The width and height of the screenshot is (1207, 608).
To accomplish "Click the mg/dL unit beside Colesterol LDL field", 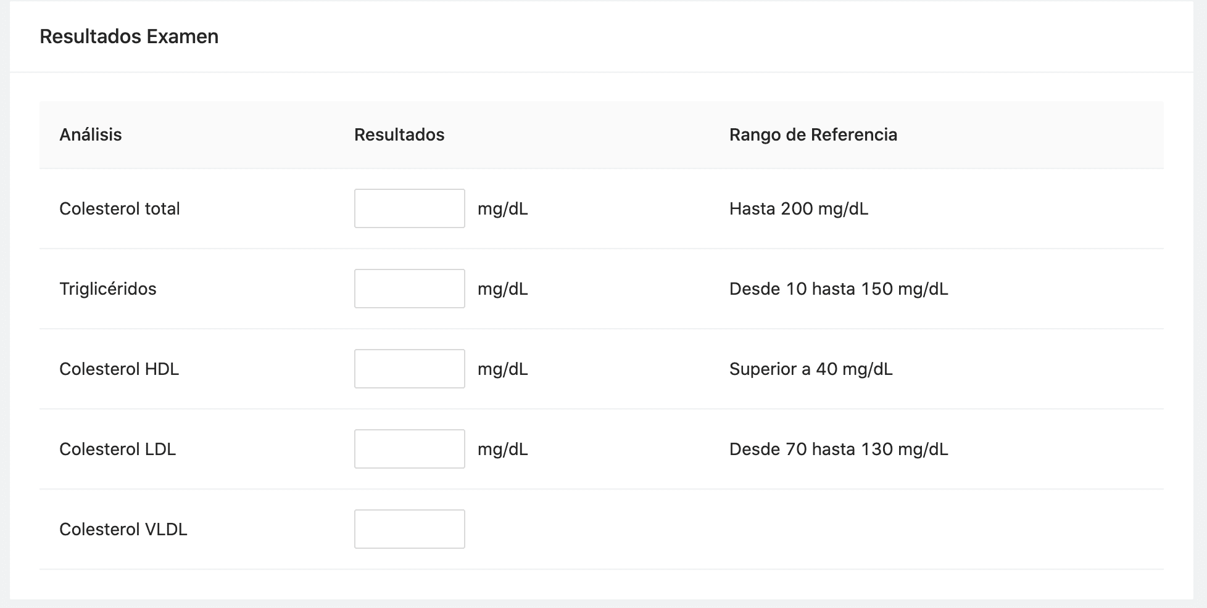I will 502,449.
